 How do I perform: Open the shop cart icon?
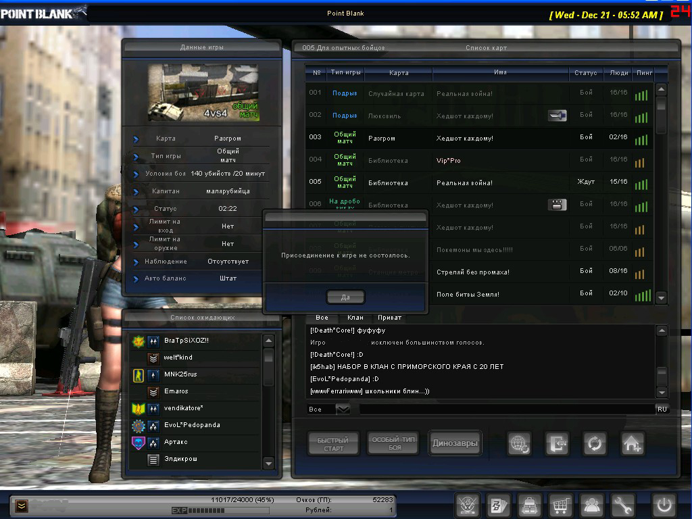point(560,505)
